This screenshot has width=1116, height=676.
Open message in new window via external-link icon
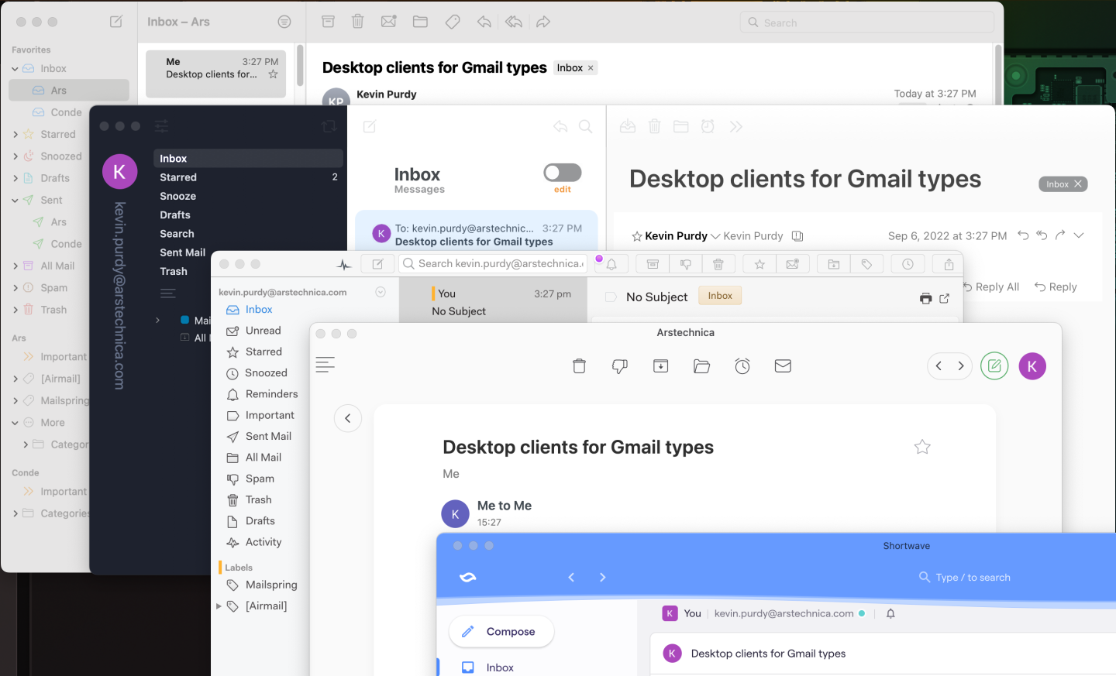(945, 297)
